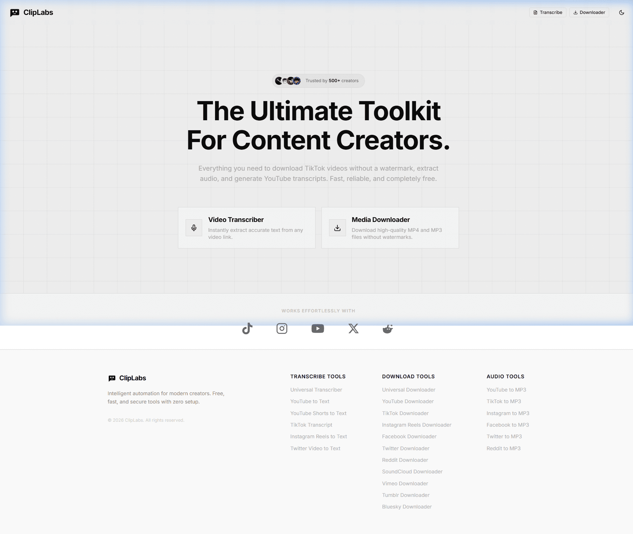Open Twitter Video to Text link
Image resolution: width=633 pixels, height=534 pixels.
point(315,449)
